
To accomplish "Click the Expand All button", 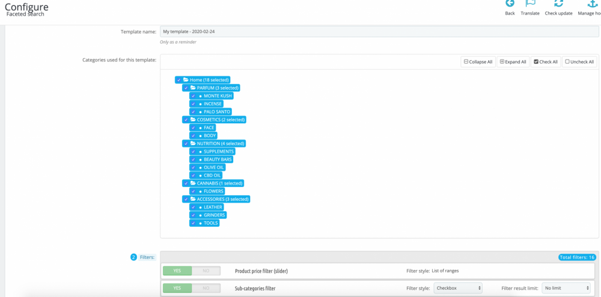I will 513,62.
